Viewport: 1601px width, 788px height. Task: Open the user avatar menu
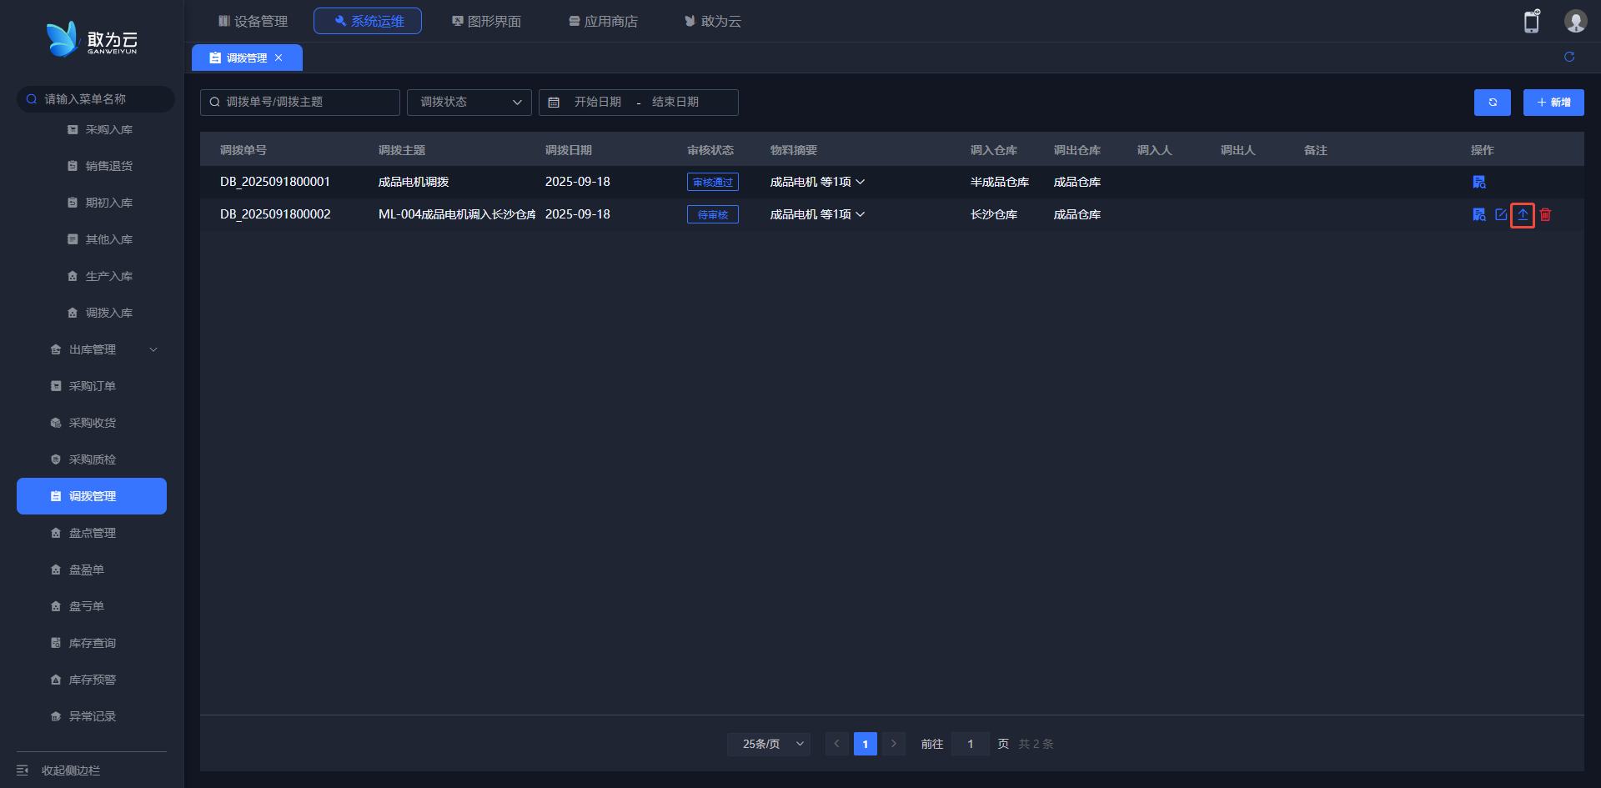(x=1575, y=21)
